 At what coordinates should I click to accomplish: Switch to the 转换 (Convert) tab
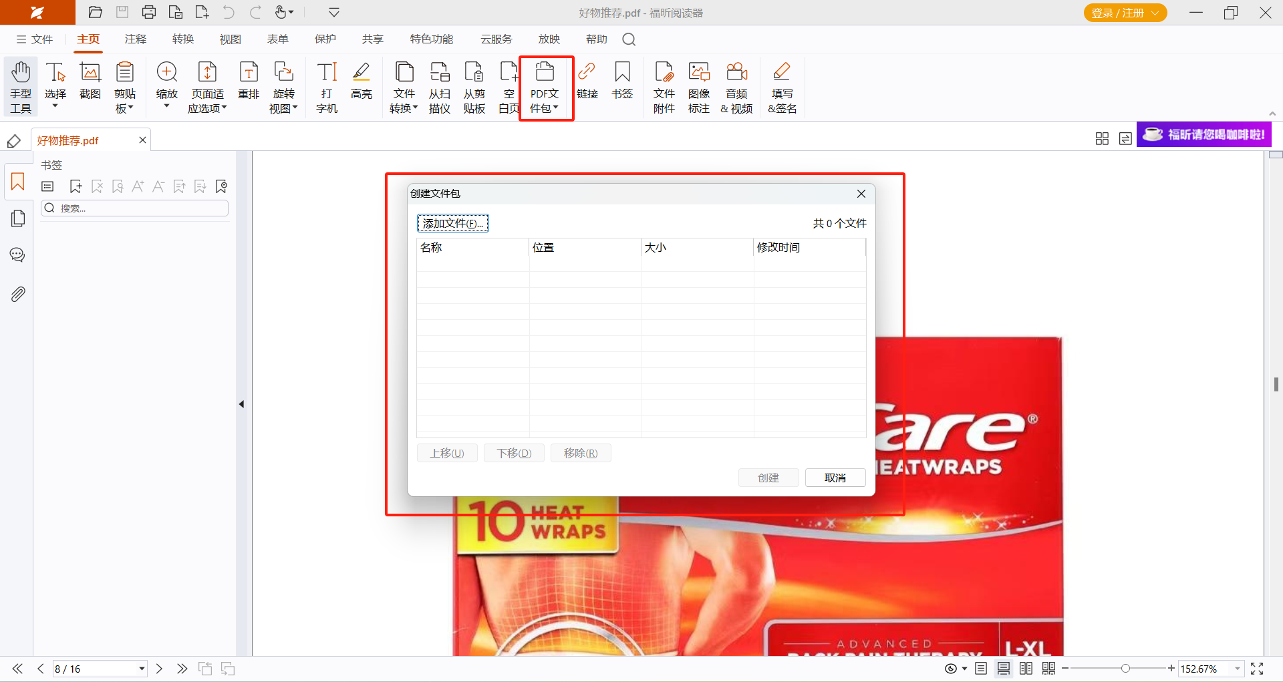click(183, 39)
